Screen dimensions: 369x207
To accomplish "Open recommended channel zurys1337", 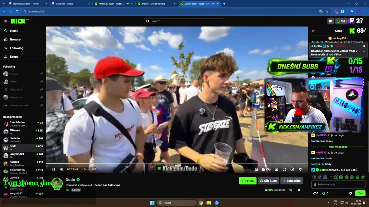I will pos(23,195).
